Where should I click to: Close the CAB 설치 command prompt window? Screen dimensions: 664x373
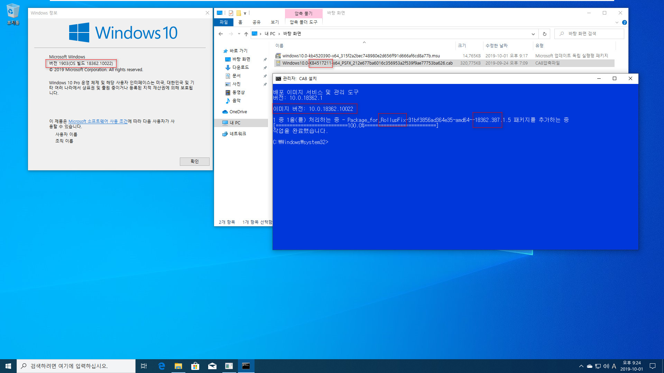[630, 78]
